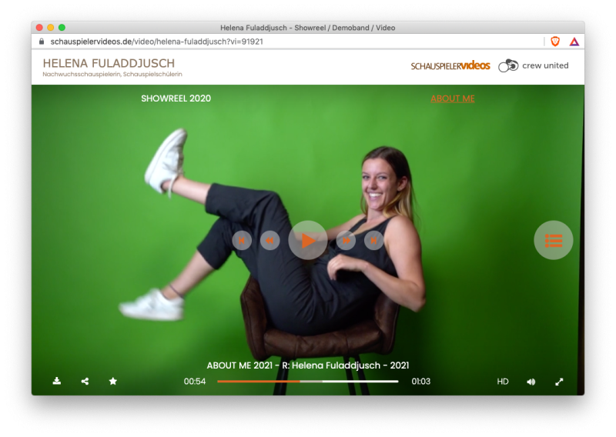
Task: View site lock security info
Action: tap(42, 42)
